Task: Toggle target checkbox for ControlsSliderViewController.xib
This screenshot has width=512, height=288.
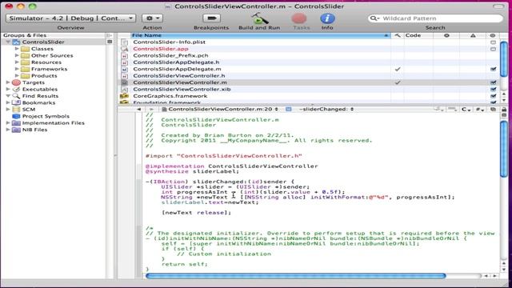Action: pyautogui.click(x=493, y=89)
